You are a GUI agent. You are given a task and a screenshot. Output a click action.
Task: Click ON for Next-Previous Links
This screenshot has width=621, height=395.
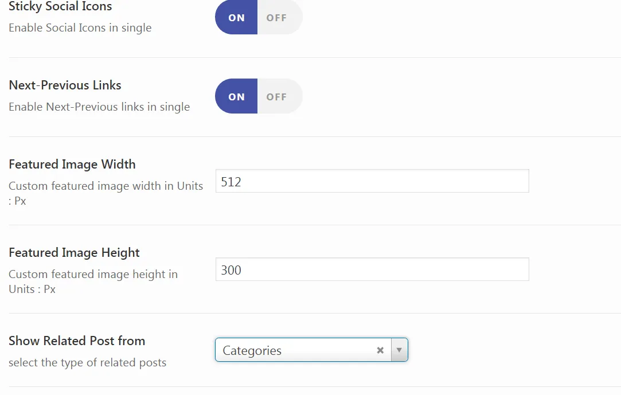[236, 97]
